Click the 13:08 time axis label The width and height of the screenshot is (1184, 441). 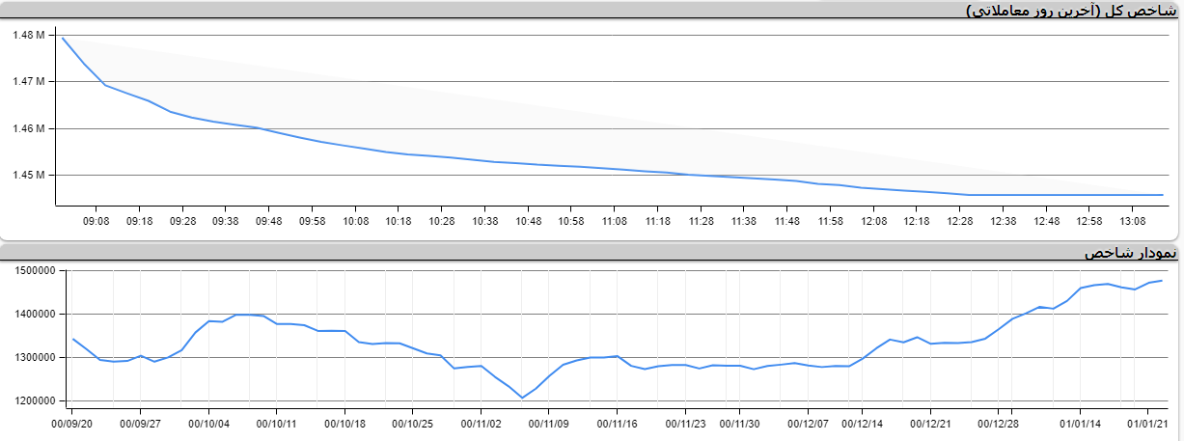click(1133, 221)
